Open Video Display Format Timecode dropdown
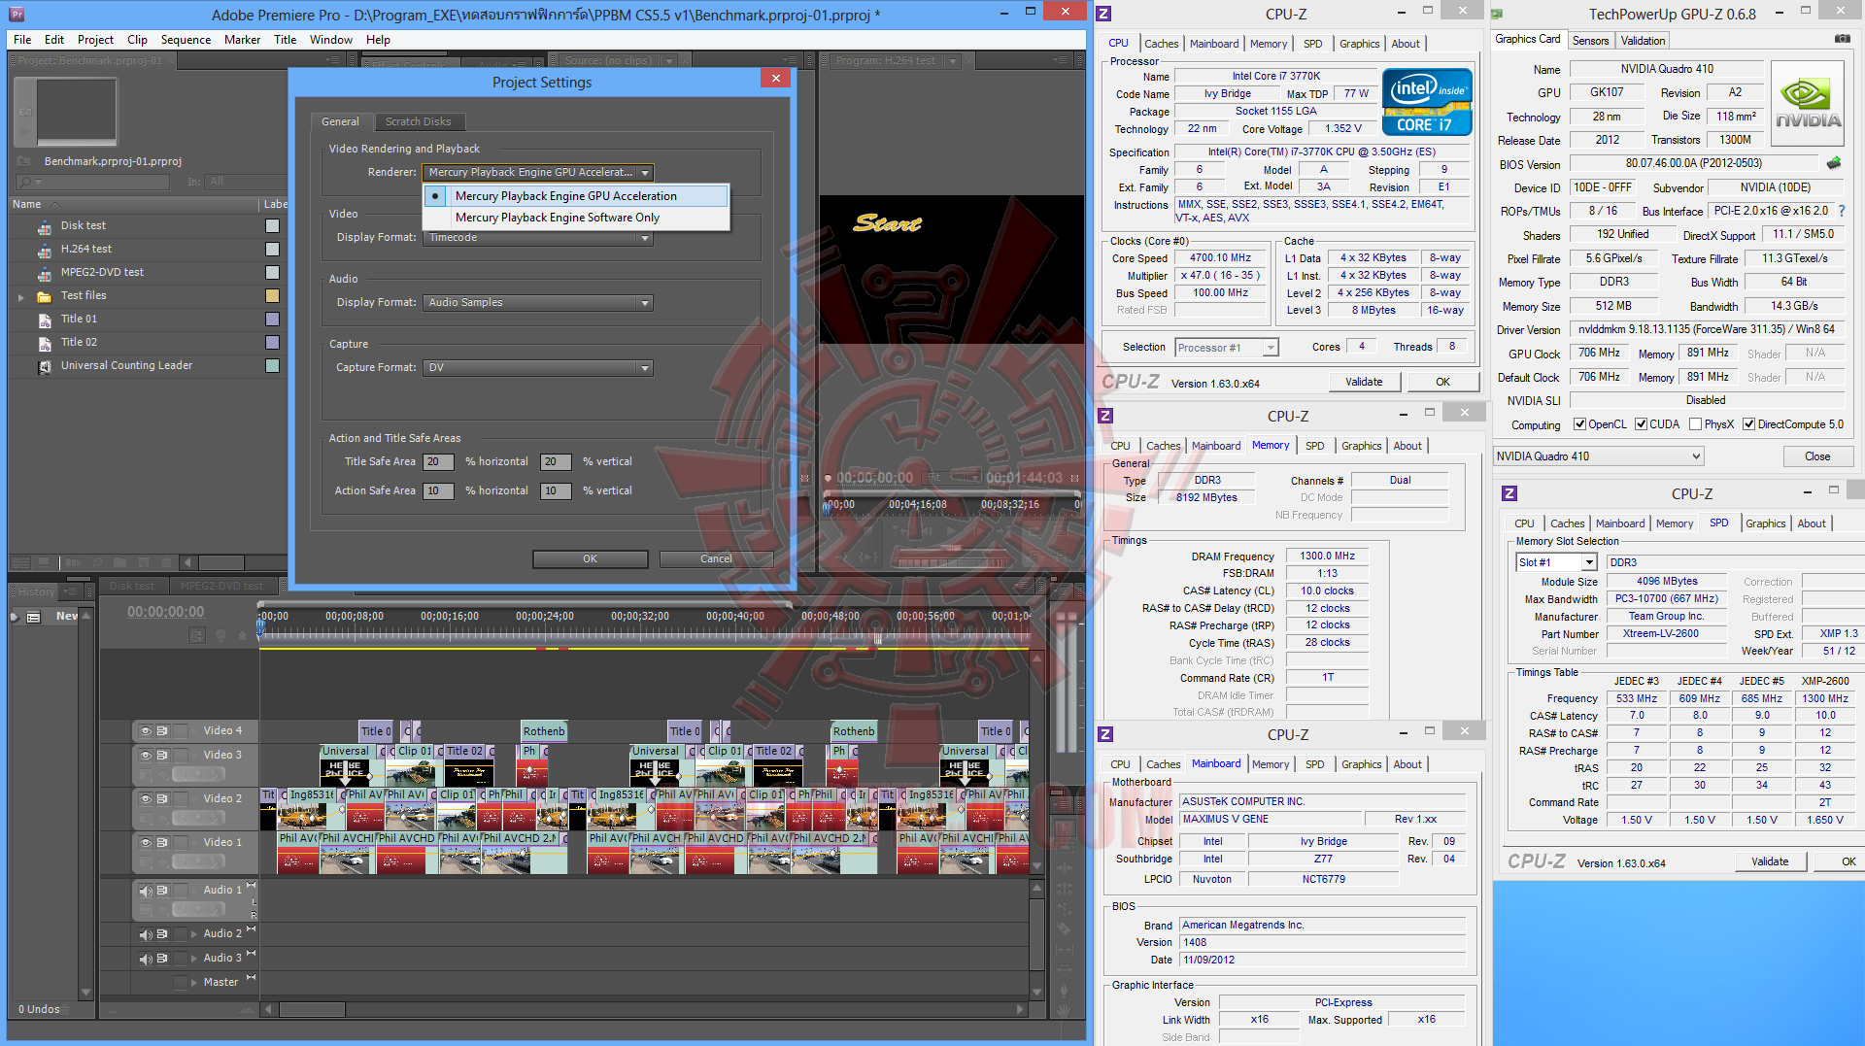 (538, 238)
